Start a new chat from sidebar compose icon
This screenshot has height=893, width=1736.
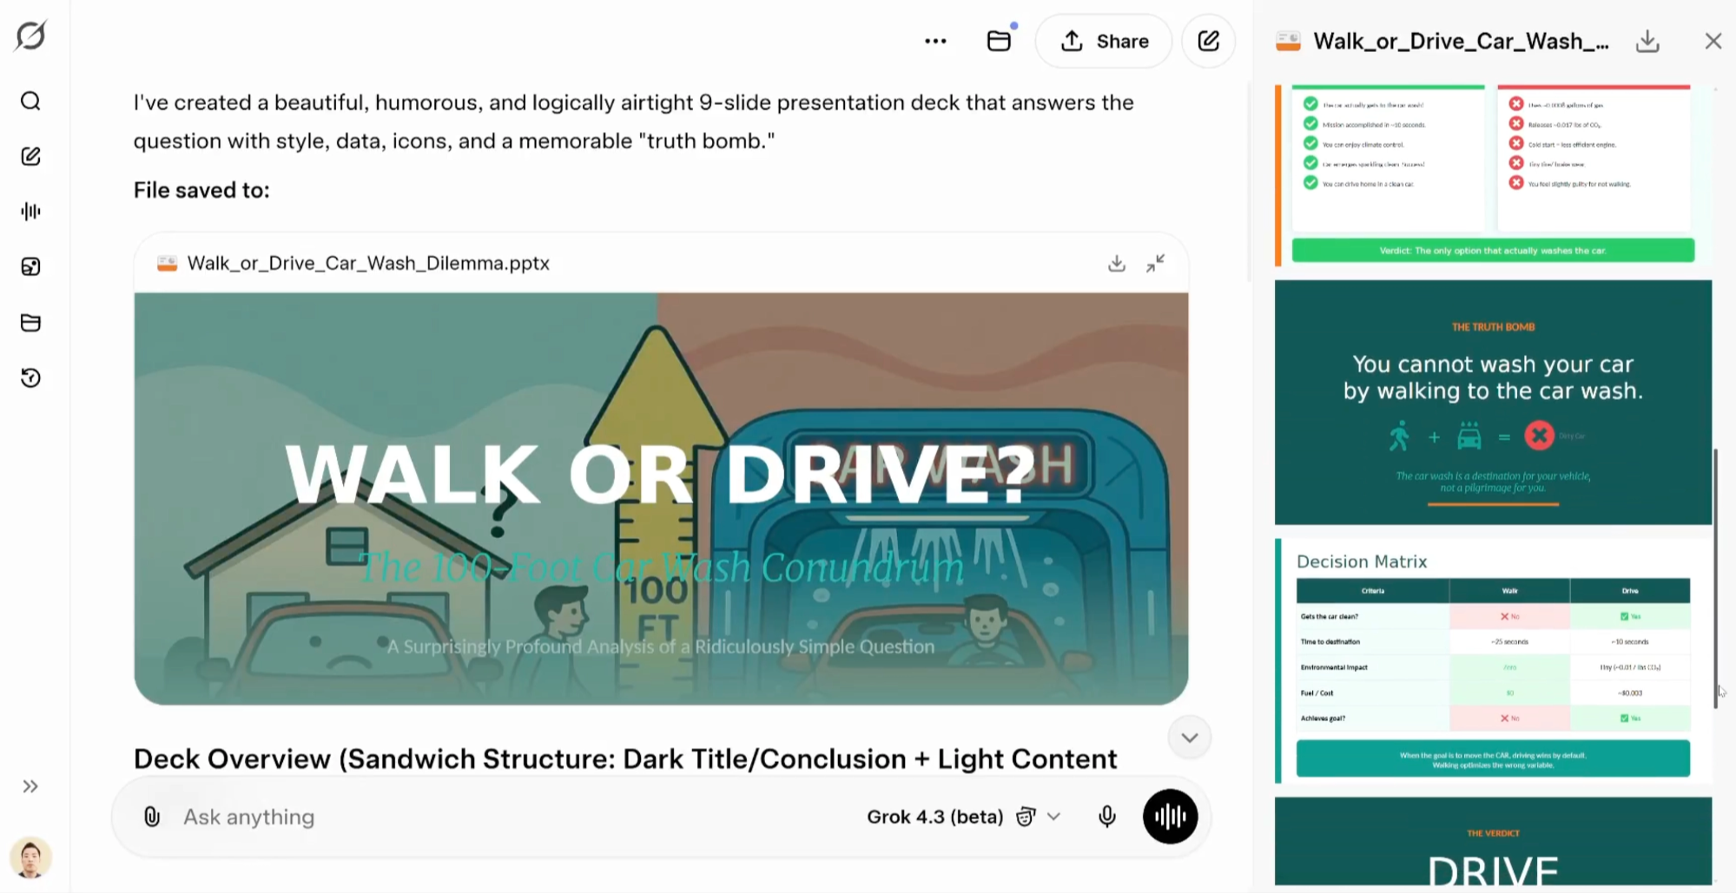31,156
